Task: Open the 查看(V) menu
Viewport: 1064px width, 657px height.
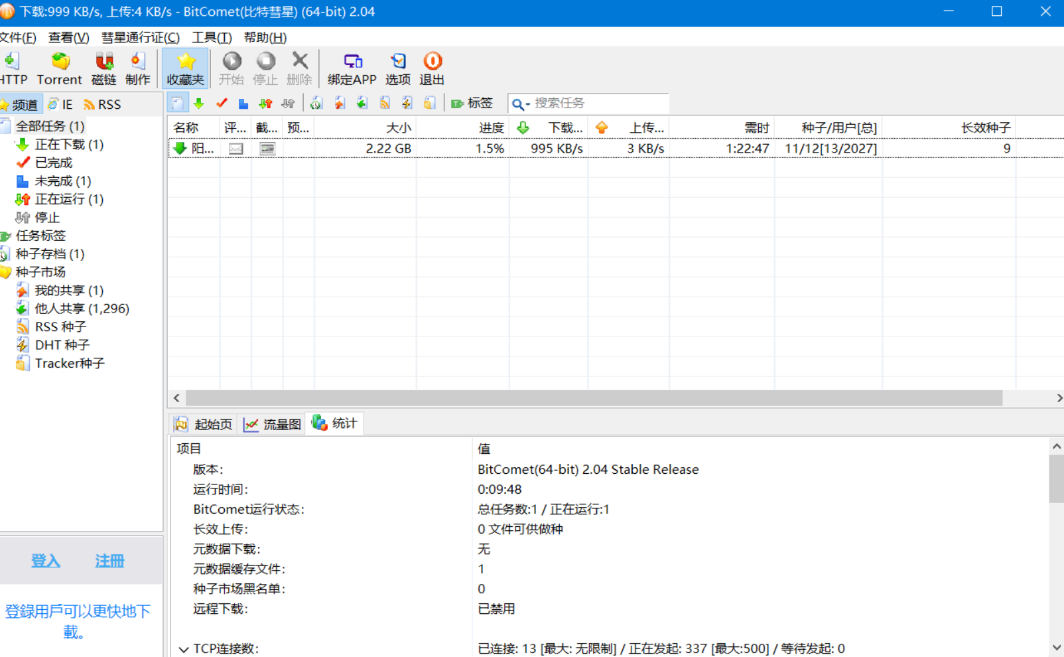Action: (68, 37)
